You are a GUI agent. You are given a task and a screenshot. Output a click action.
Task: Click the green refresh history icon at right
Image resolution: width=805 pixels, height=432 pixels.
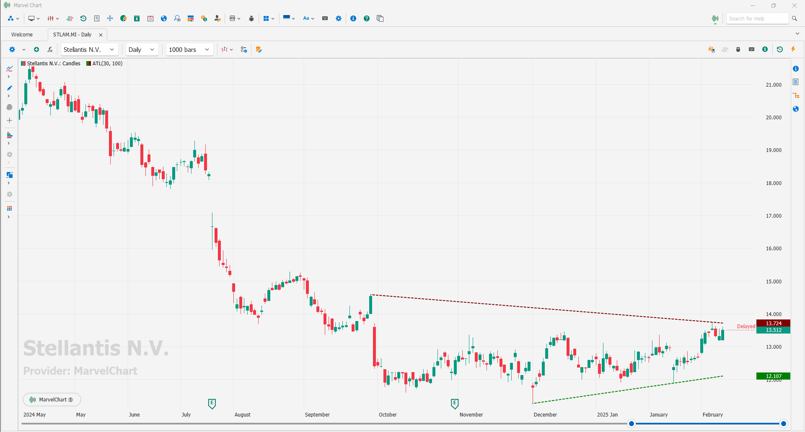point(780,49)
